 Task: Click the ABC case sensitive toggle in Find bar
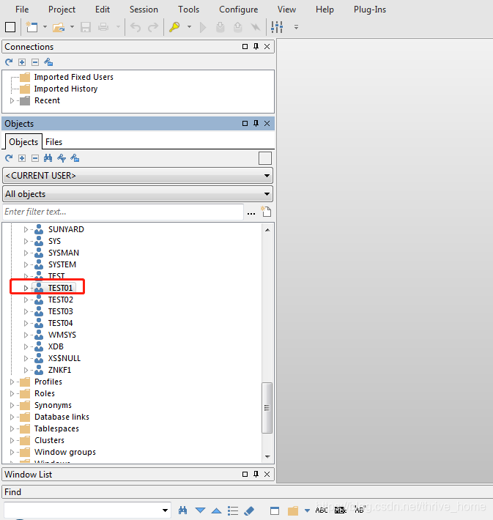322,510
